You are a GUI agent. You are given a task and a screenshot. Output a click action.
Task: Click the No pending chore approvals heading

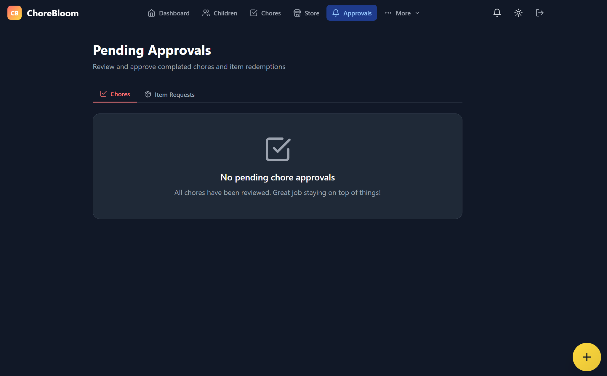(x=278, y=177)
